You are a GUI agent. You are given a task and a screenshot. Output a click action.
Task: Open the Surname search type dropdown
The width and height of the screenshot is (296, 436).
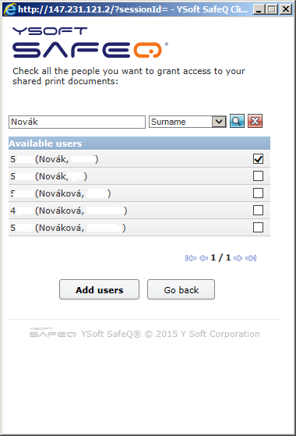tap(188, 122)
